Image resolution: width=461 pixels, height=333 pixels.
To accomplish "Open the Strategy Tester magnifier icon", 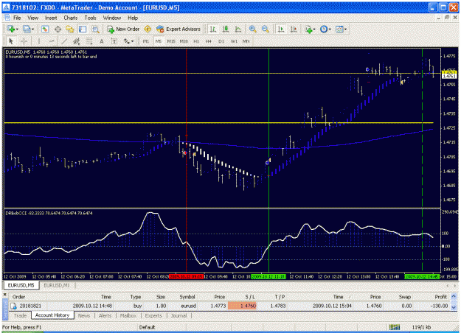I will [95, 29].
